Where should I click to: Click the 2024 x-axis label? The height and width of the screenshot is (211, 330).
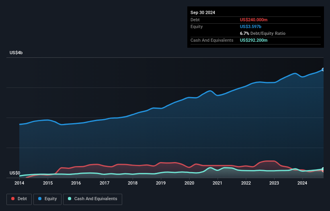(302, 183)
